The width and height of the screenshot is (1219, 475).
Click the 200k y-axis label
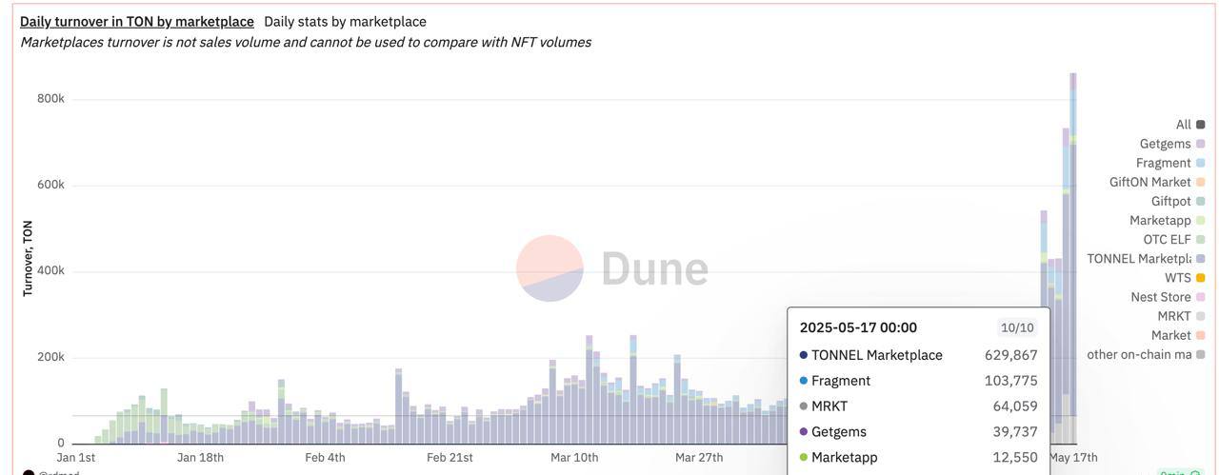coord(50,357)
